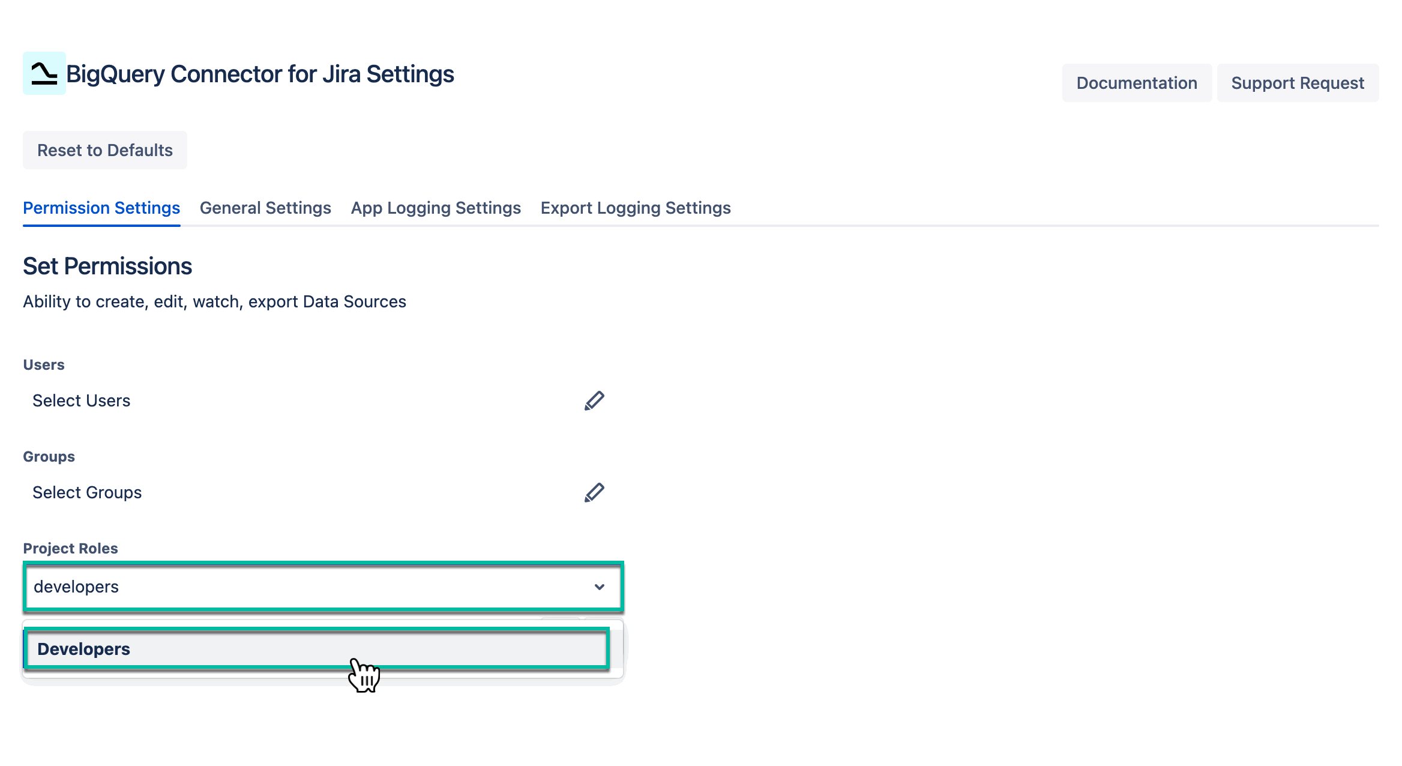This screenshot has width=1402, height=766.
Task: Click Reset to Defaults
Action: point(104,150)
